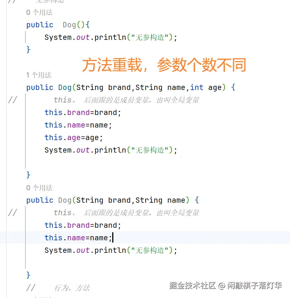Click '0 个用法' hint above no-arg Dog()
The height and width of the screenshot is (298, 290).
point(39,13)
